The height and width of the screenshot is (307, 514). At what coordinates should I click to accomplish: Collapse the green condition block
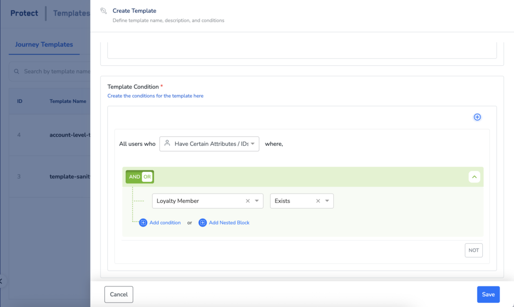[x=475, y=177]
